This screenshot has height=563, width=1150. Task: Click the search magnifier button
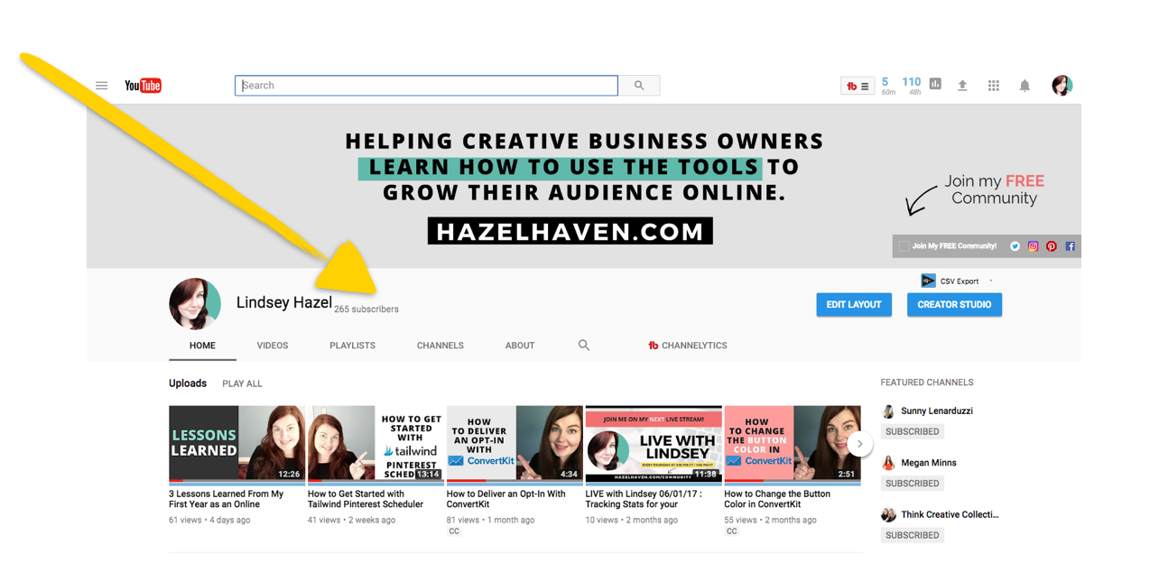(639, 86)
